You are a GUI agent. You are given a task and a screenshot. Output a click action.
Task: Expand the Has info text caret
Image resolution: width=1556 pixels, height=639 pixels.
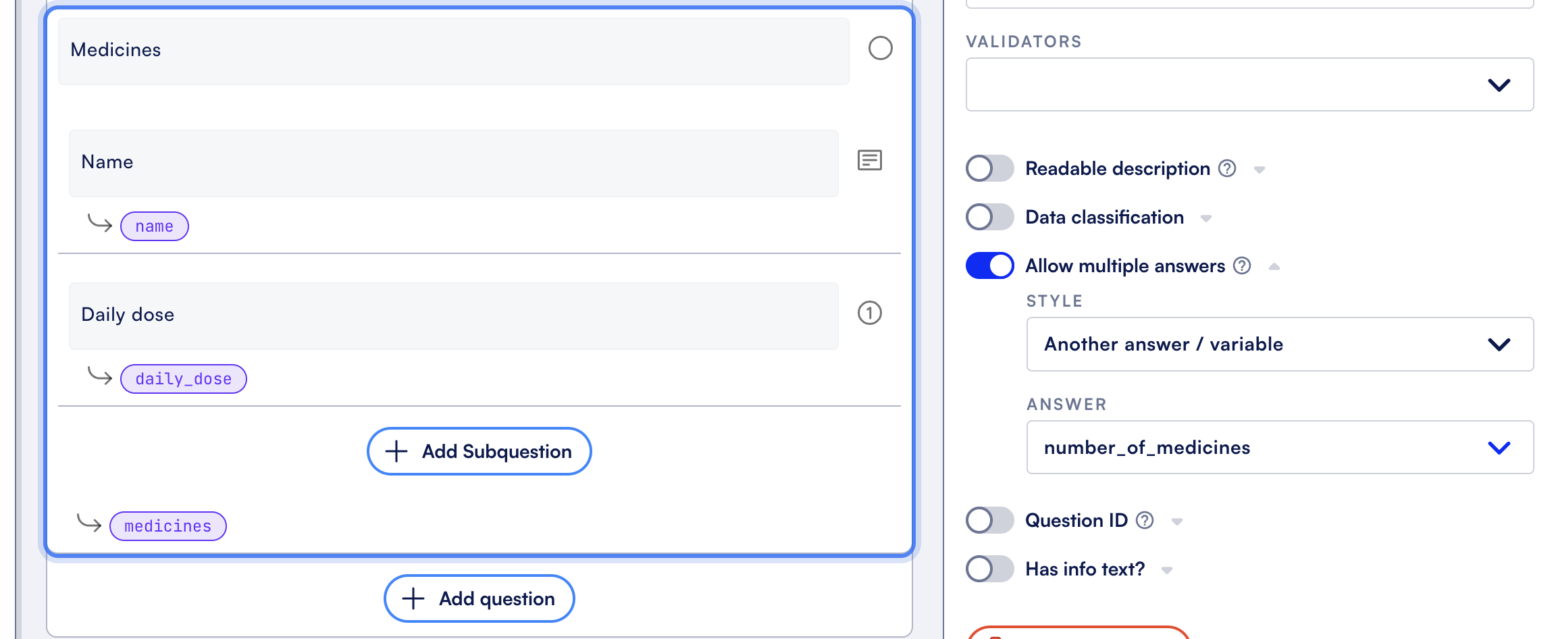coord(1167,570)
